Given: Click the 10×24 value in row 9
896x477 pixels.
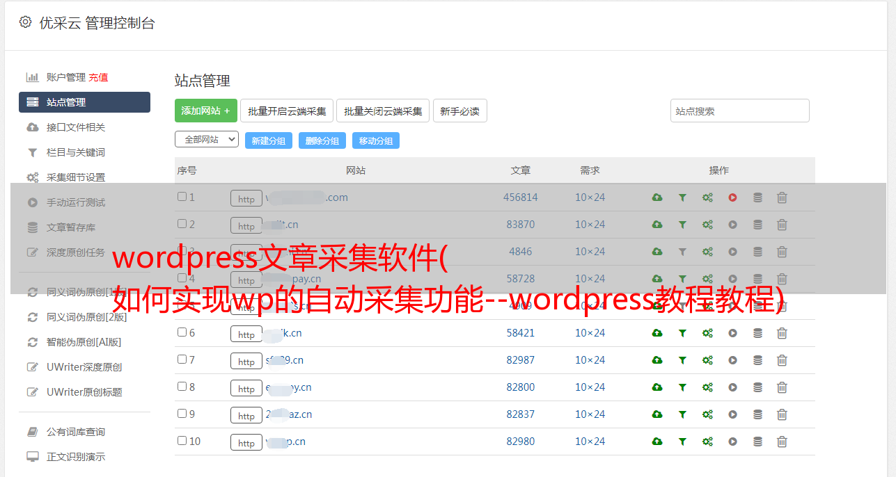Looking at the screenshot, I should pos(590,414).
